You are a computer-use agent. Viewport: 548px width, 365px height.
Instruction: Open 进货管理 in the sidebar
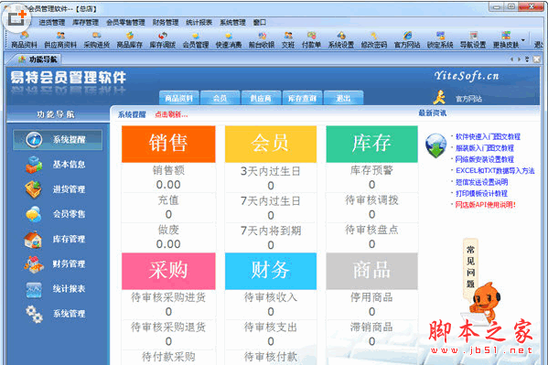56,189
